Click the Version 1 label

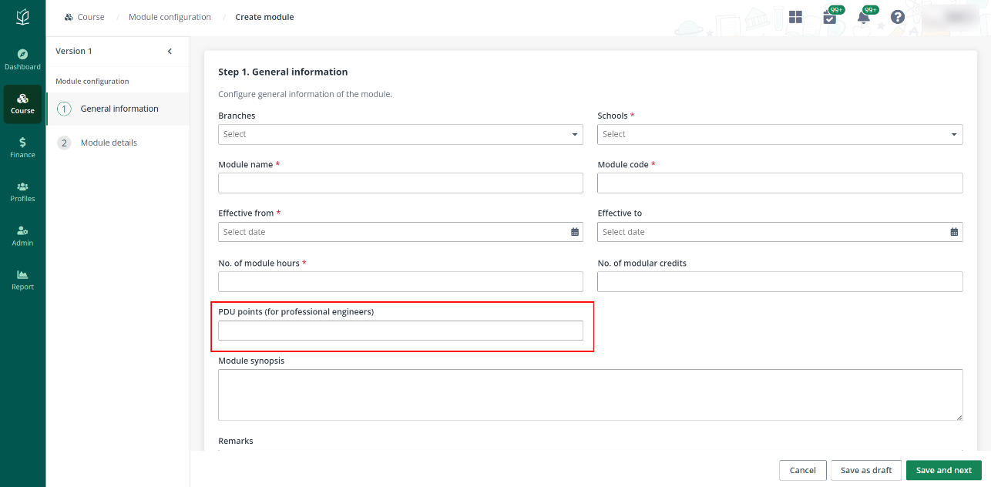click(74, 51)
